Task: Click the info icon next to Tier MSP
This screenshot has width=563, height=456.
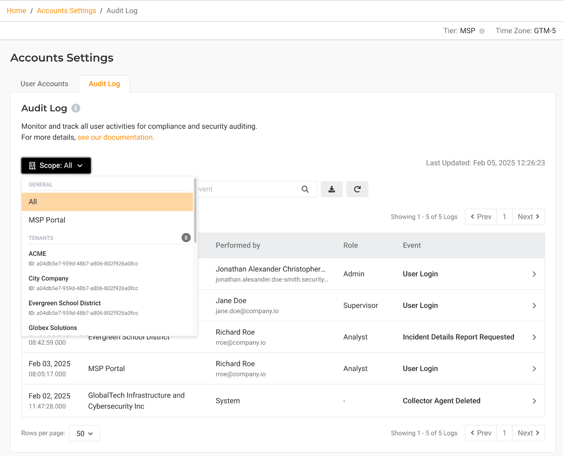Action: tap(482, 31)
